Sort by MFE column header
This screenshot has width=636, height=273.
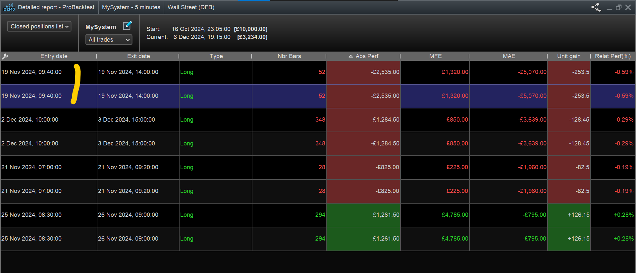pyautogui.click(x=435, y=56)
